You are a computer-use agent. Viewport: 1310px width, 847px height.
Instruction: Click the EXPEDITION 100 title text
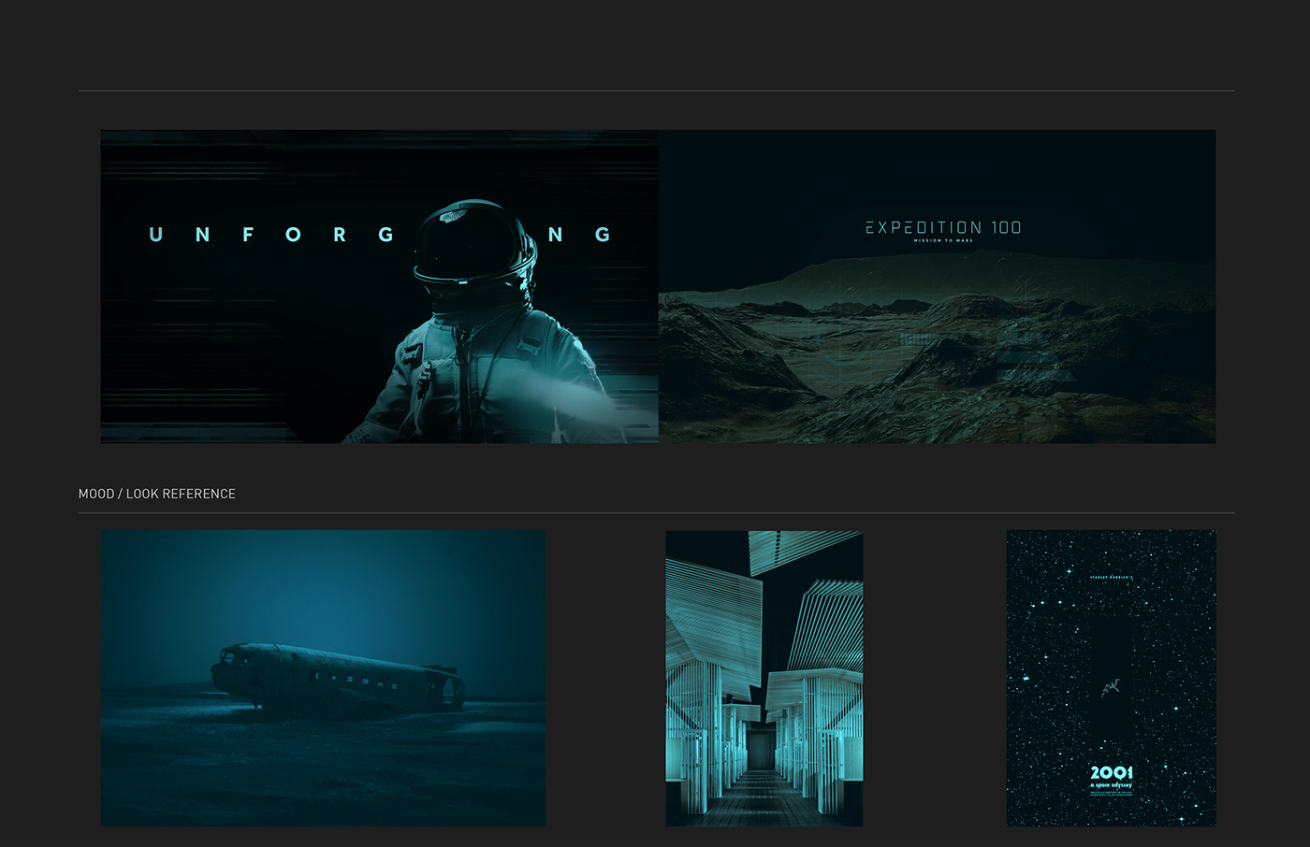tap(943, 227)
